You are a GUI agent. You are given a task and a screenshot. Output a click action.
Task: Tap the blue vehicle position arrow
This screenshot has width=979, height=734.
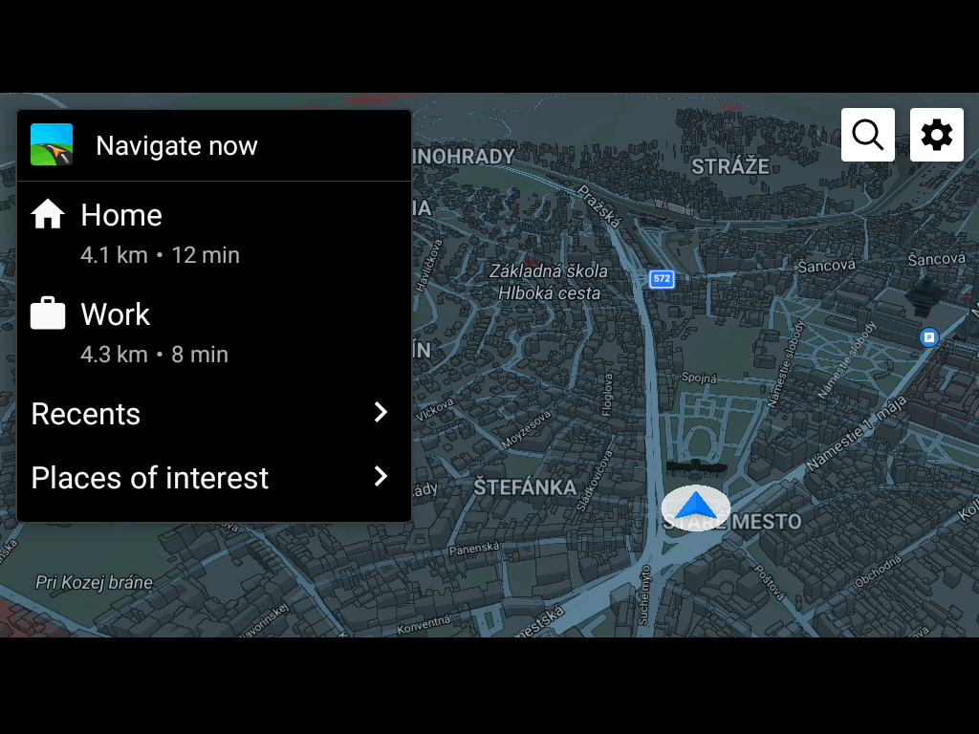click(x=696, y=507)
